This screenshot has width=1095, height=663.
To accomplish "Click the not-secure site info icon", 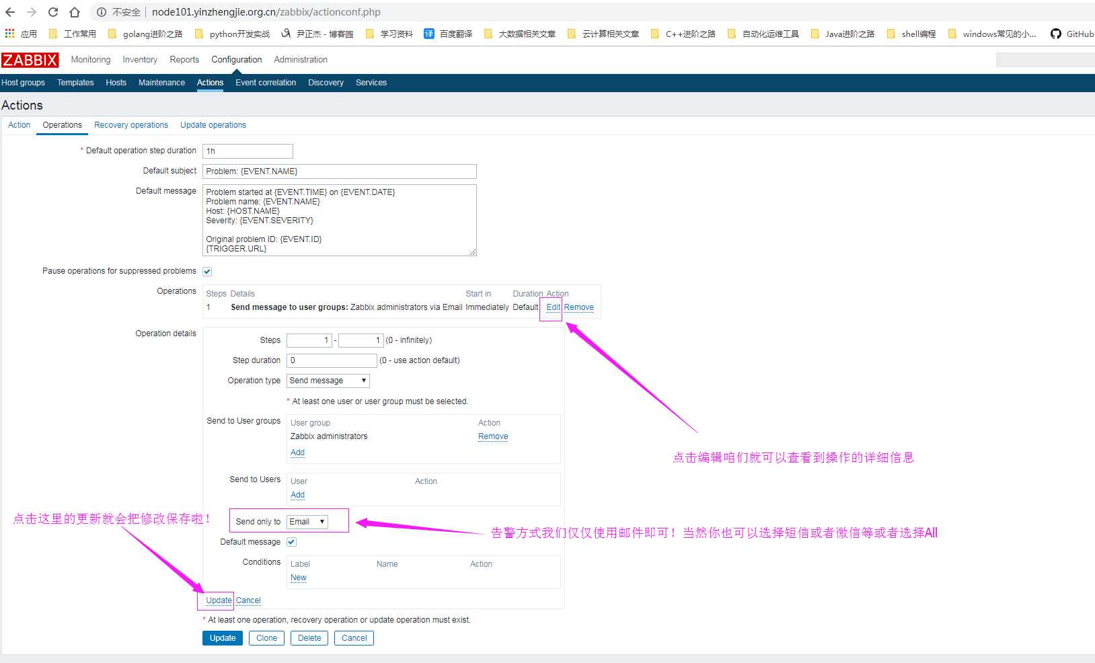I will [101, 12].
